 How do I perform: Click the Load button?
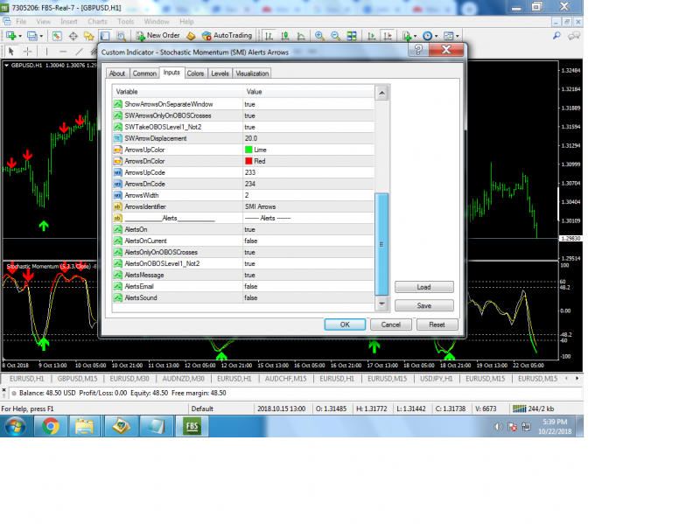coord(424,287)
